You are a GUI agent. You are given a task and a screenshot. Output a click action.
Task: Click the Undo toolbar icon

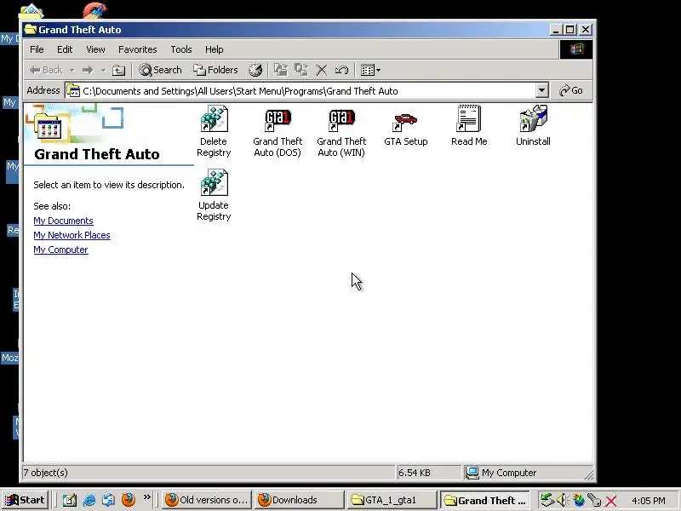coord(342,70)
